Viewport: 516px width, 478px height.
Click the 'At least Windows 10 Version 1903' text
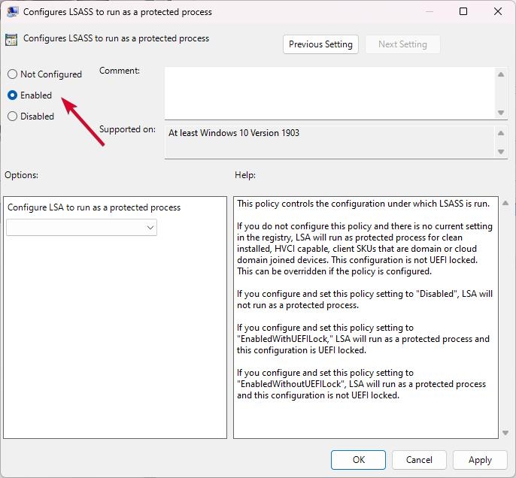tap(234, 133)
